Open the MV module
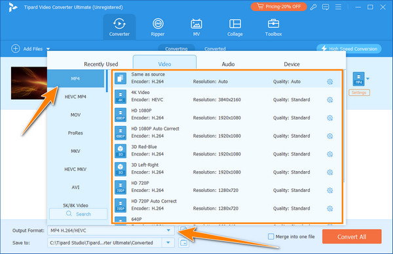The height and width of the screenshot is (254, 393). [x=196, y=27]
